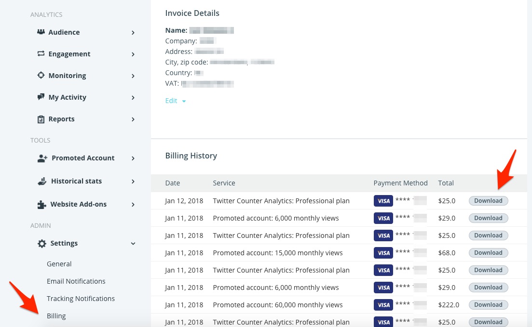Expand the Reports section arrow

click(x=133, y=119)
